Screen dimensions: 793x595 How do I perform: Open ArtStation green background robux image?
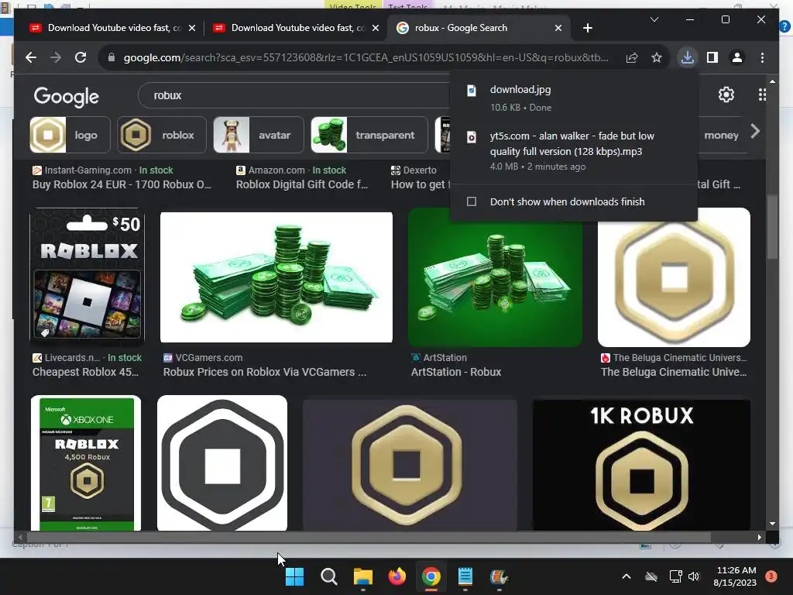tap(495, 277)
